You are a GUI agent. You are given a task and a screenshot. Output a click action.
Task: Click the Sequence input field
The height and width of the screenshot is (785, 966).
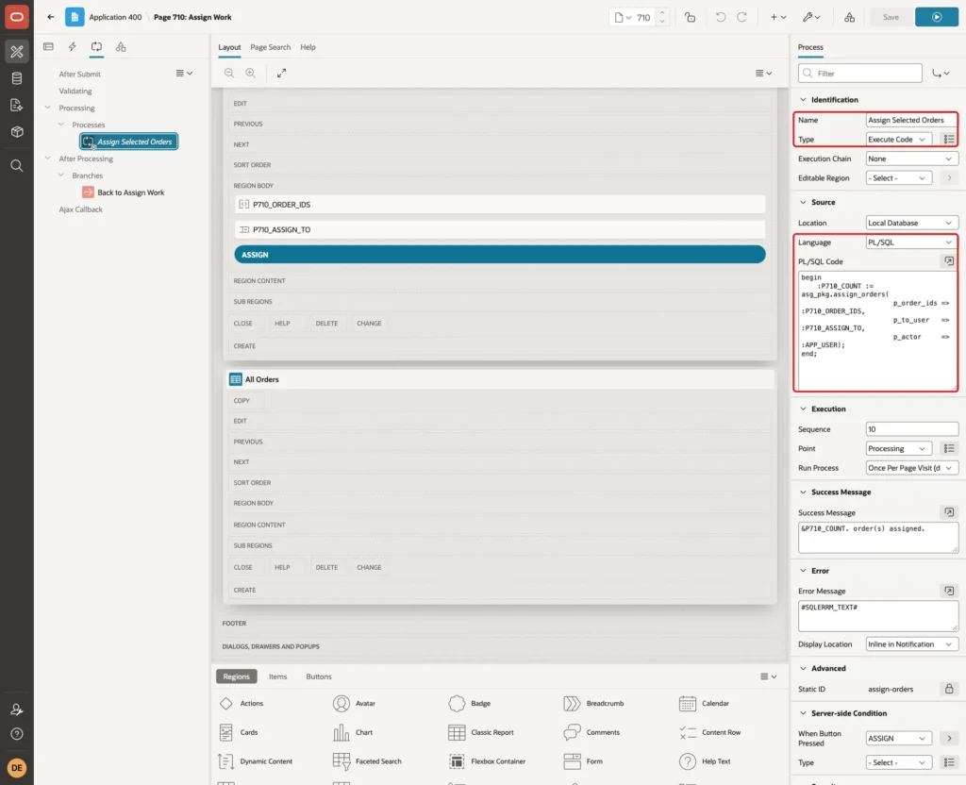pos(912,429)
